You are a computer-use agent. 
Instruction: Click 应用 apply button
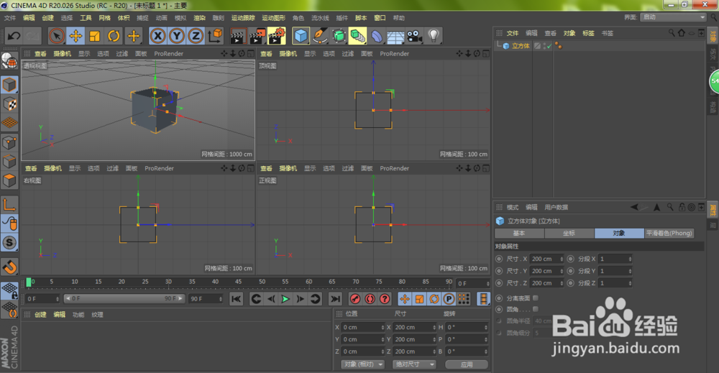pos(467,365)
